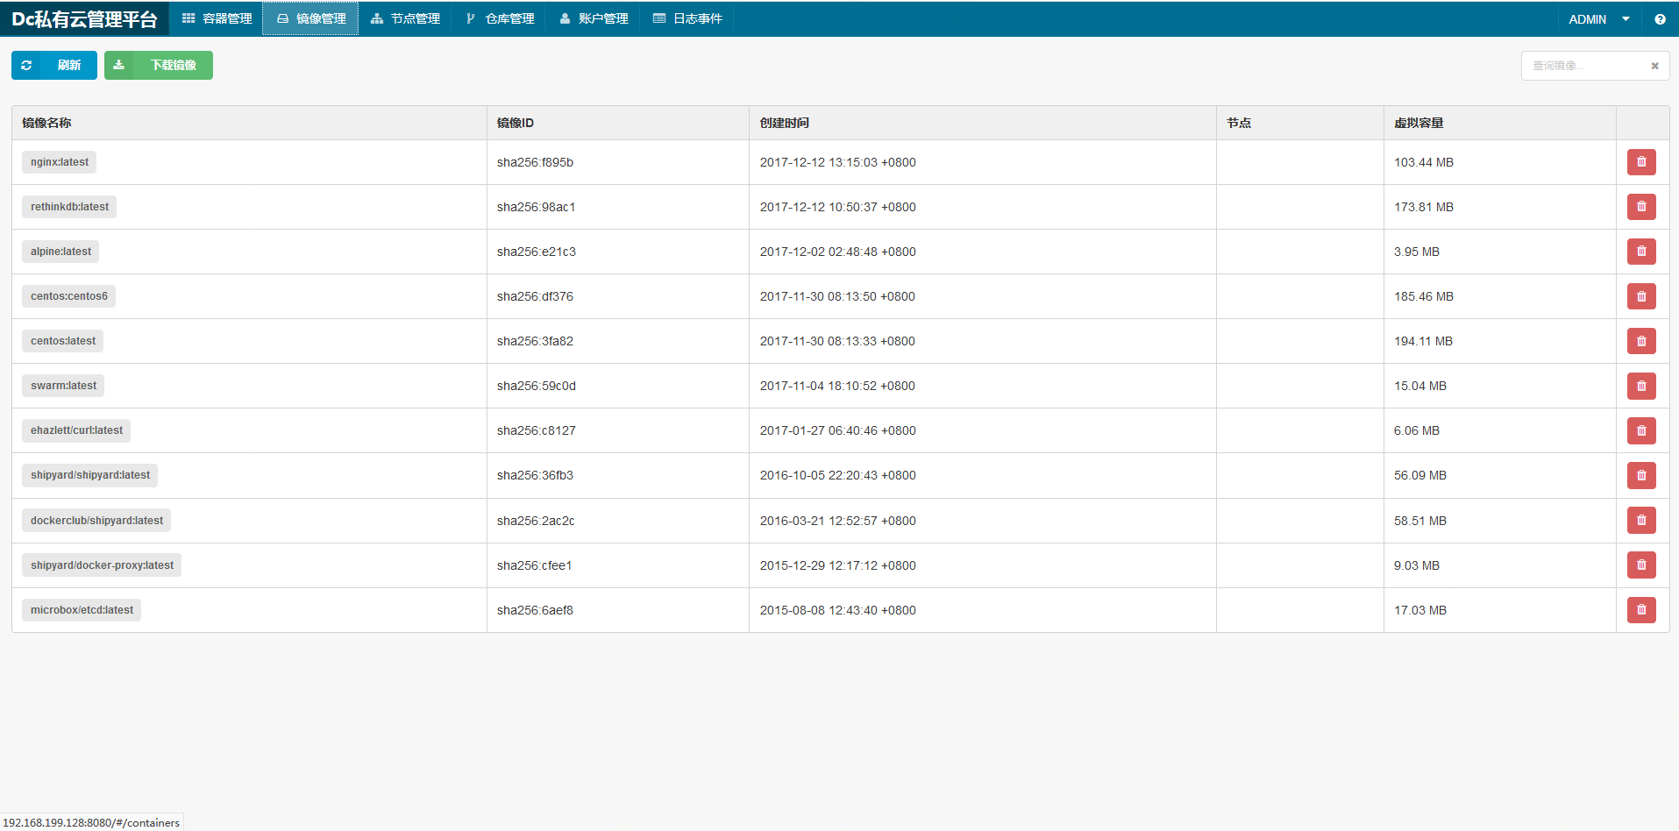Select the dockerclub/shipyard:latest name tag
1679x831 pixels.
96,521
